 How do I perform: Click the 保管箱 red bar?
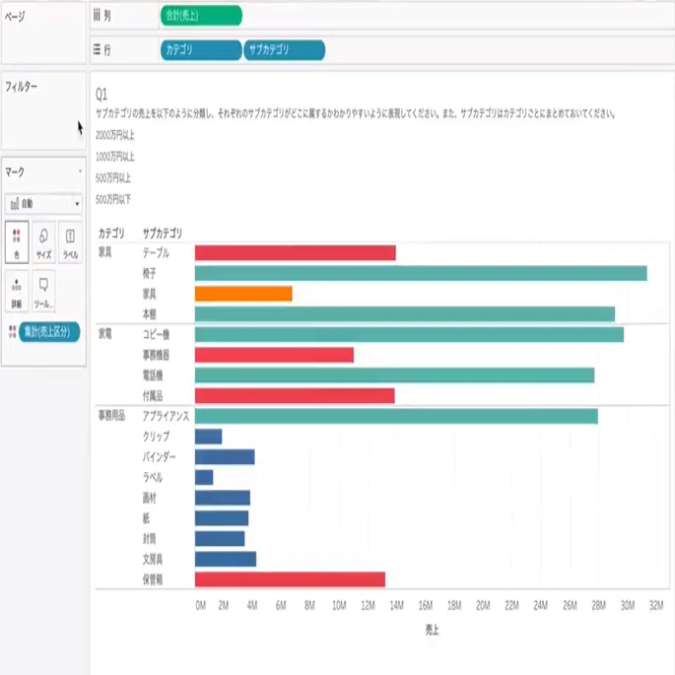[x=290, y=579]
